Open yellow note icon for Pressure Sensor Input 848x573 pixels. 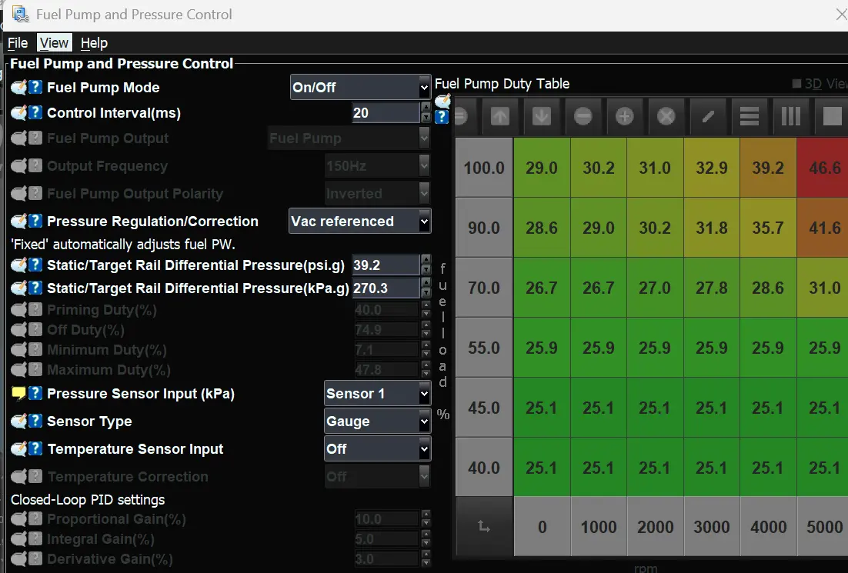pos(19,394)
